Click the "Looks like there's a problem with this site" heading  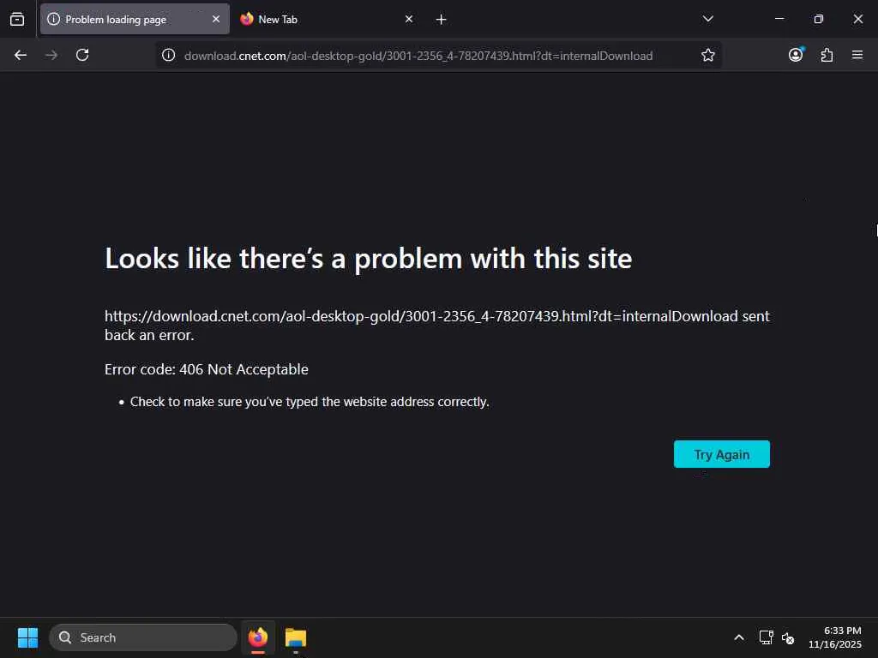369,259
